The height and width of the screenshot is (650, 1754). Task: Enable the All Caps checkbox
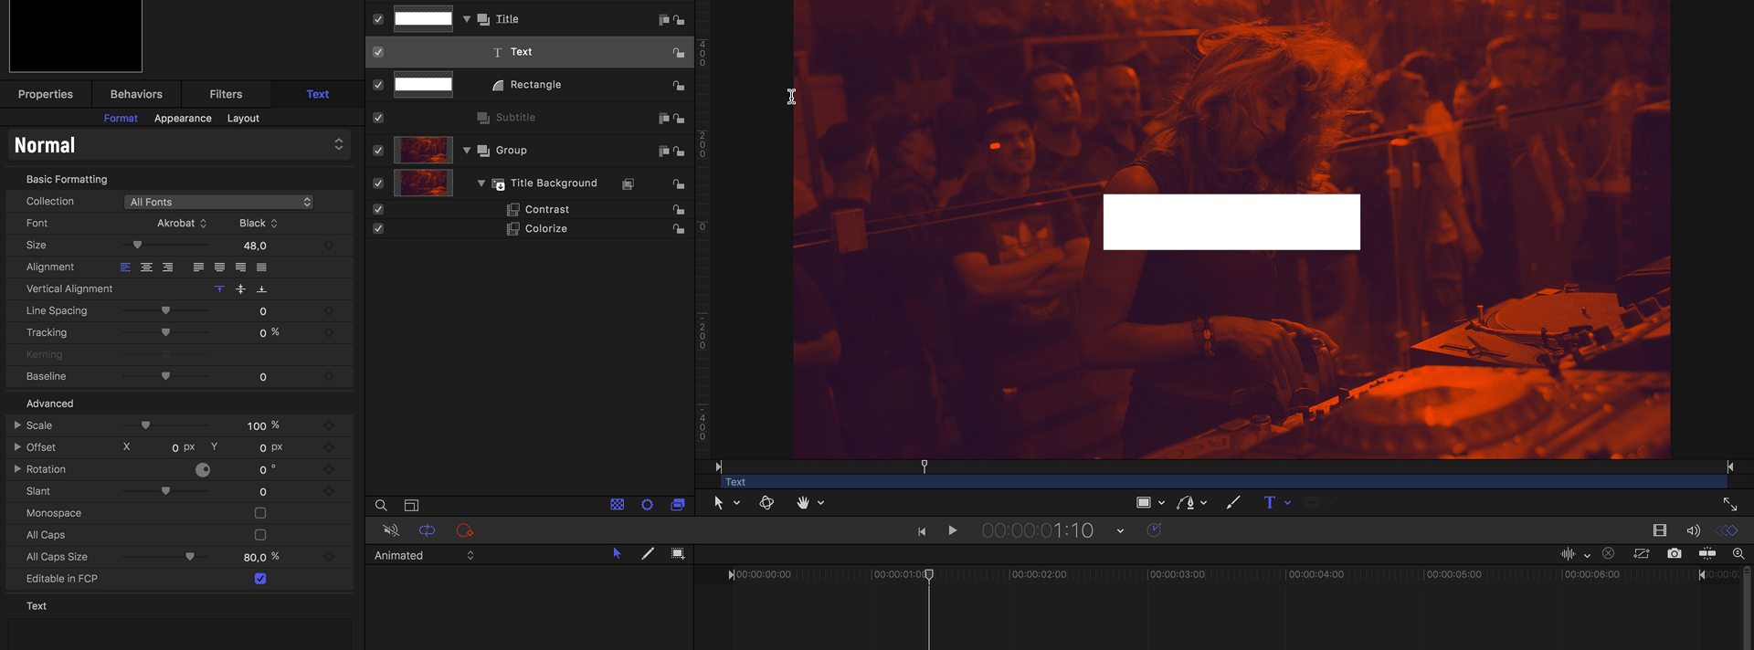click(260, 535)
